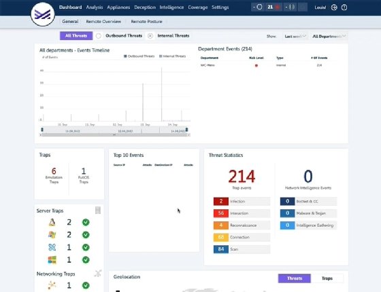
Task: Sort by the # Of Events column header
Action: click(x=319, y=58)
